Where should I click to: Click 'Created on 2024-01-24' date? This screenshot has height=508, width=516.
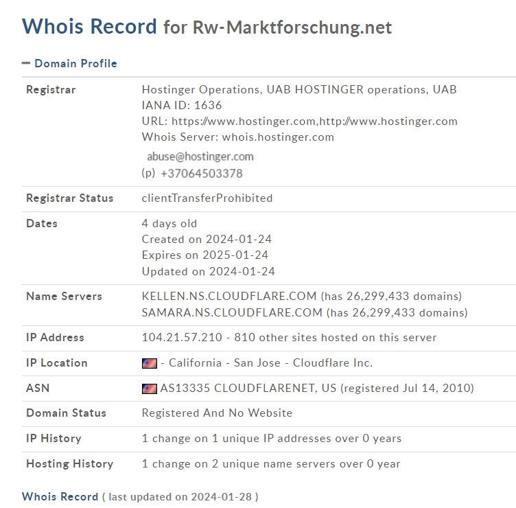click(x=207, y=240)
